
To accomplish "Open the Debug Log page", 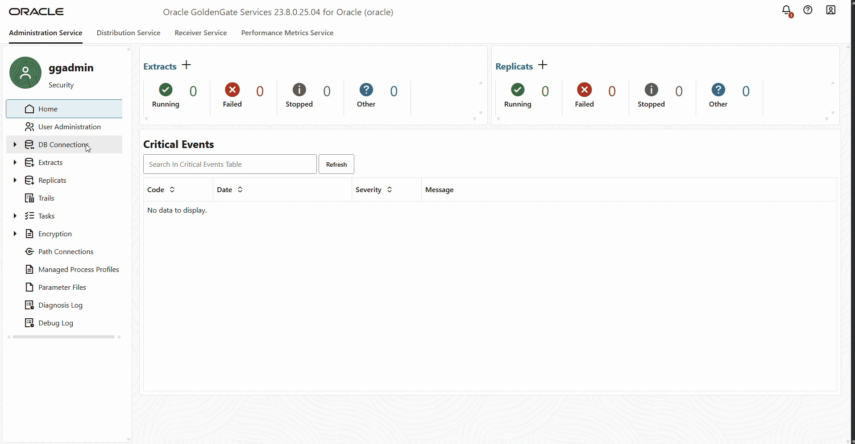I will tap(64, 323).
